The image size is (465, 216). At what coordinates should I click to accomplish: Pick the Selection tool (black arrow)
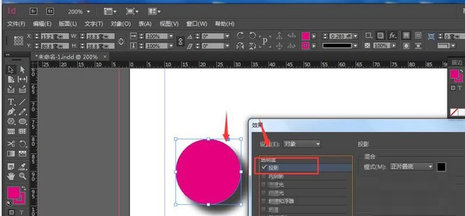click(11, 69)
